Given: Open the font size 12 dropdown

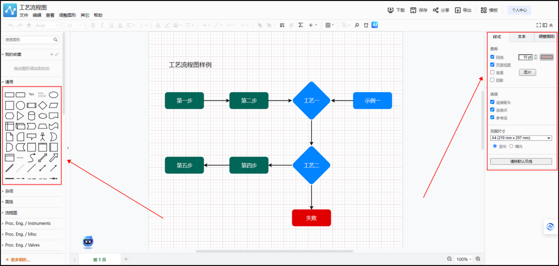Looking at the screenshot, I should click(74, 25).
